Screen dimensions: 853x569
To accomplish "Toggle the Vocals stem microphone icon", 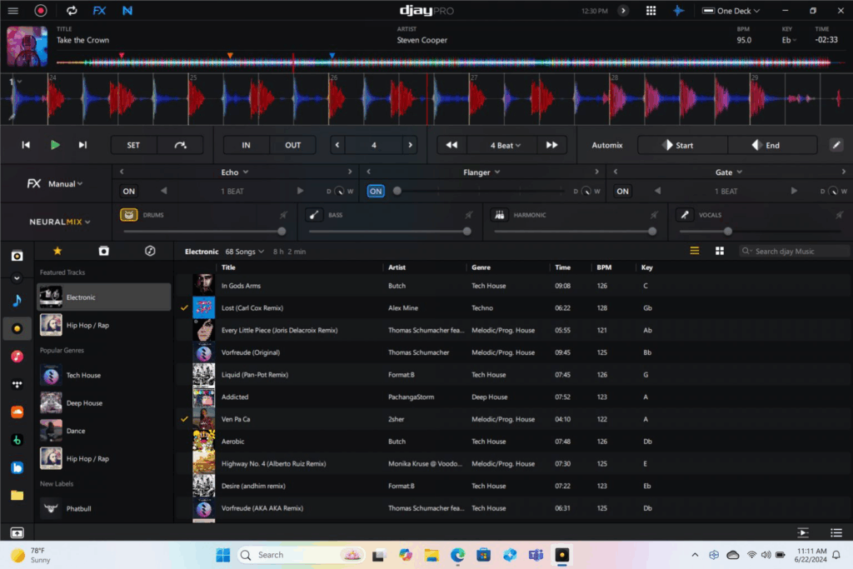I will tap(685, 215).
